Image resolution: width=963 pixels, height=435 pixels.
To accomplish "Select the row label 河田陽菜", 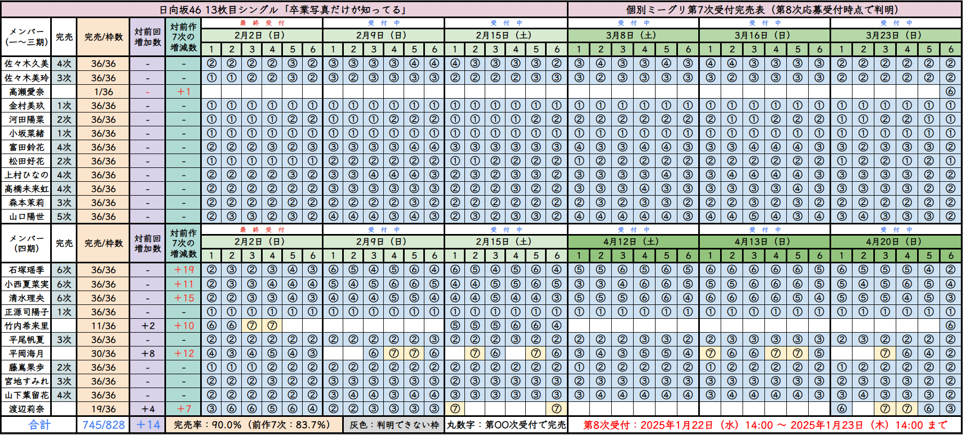I will tap(27, 119).
